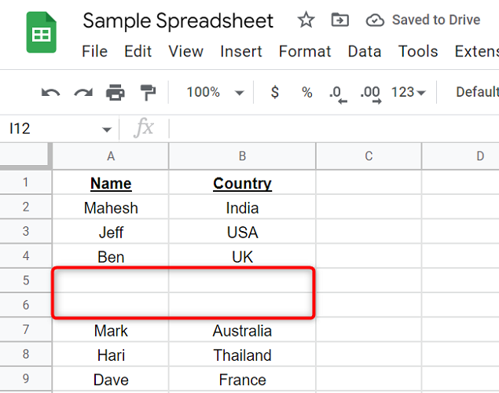Move the spreadsheet using the folder icon
This screenshot has height=393, width=499.
(340, 20)
